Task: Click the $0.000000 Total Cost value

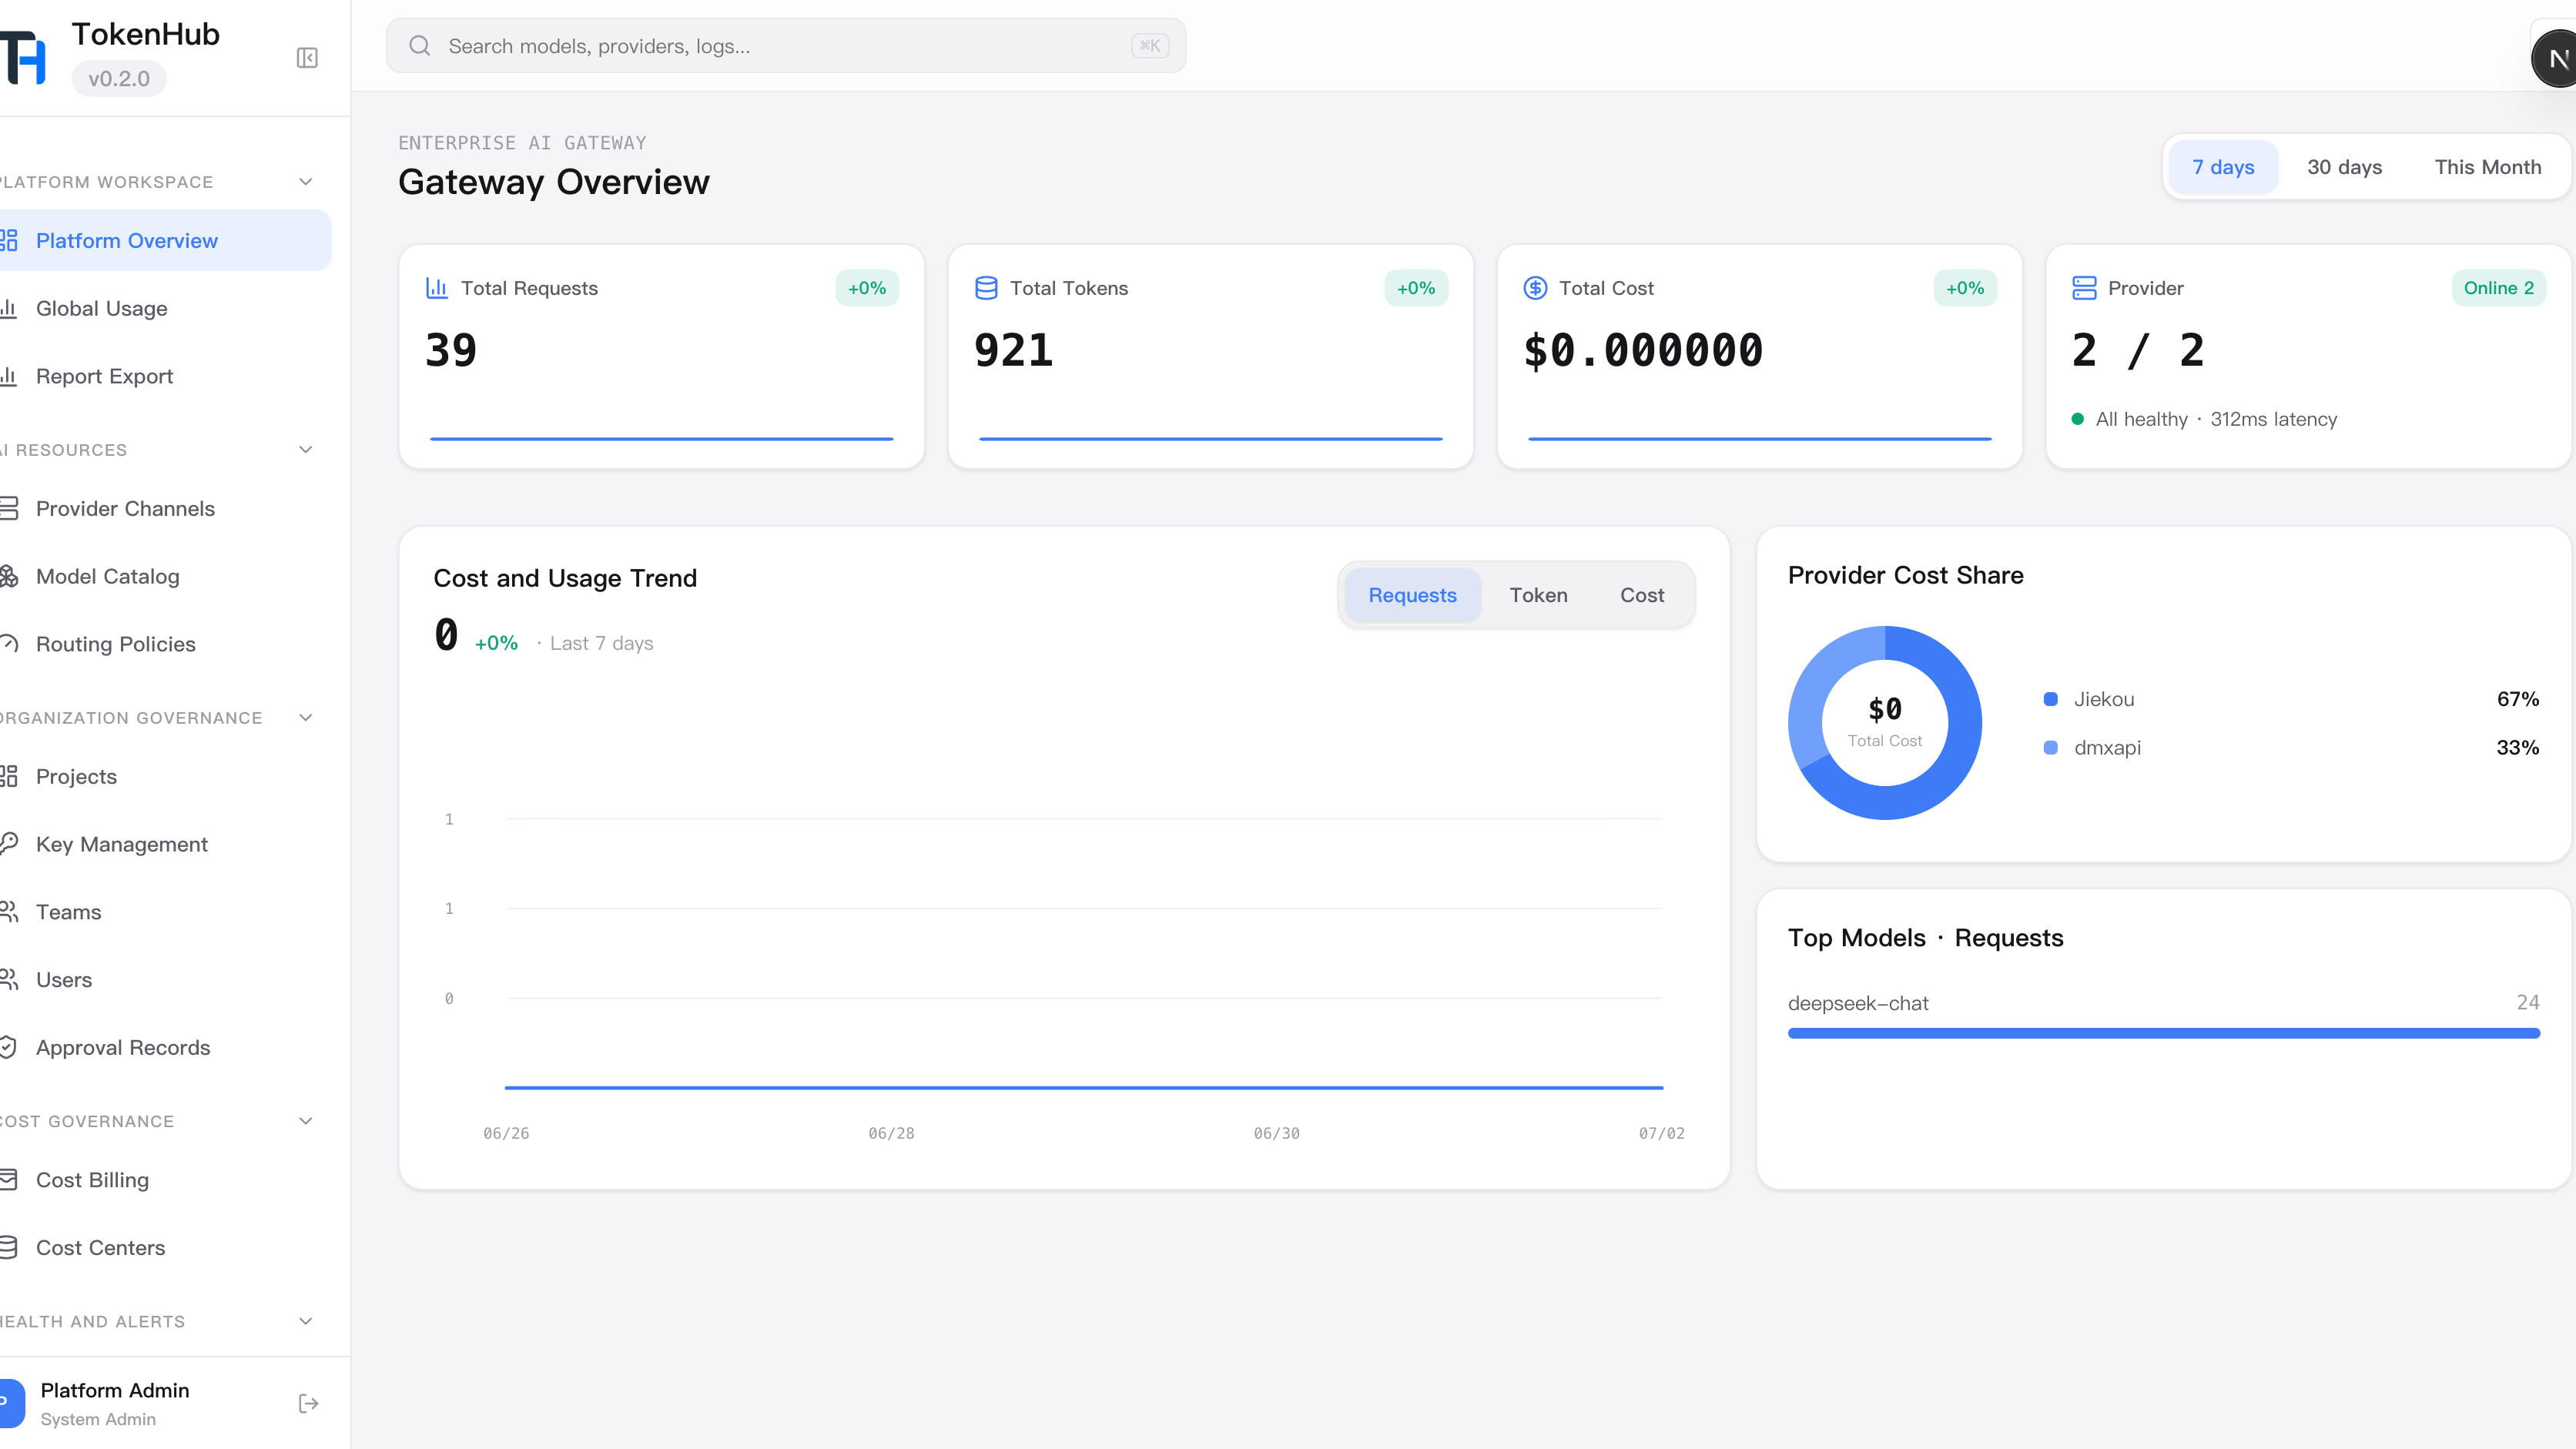Action: click(1643, 350)
